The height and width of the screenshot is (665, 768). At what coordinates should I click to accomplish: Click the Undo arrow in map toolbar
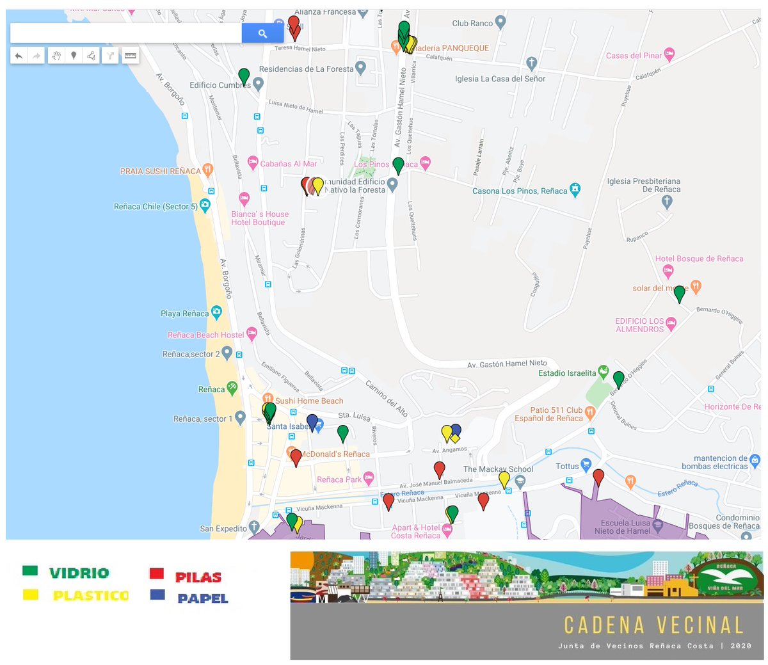pos(19,56)
